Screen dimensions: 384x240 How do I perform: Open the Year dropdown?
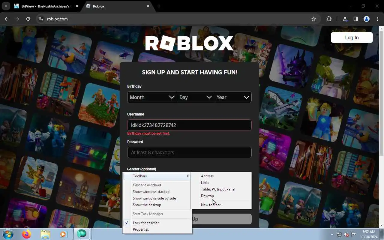[x=233, y=97]
